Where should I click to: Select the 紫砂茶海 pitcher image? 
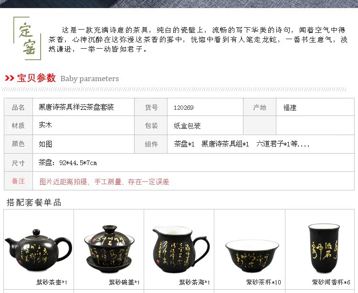[180, 250]
